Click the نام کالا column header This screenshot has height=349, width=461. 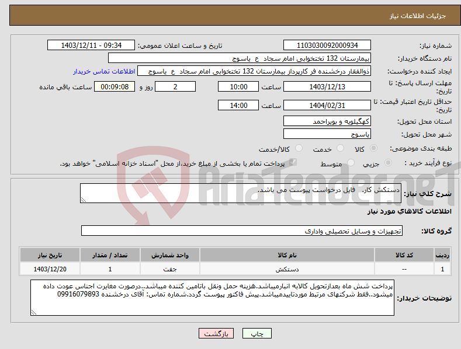click(287, 255)
